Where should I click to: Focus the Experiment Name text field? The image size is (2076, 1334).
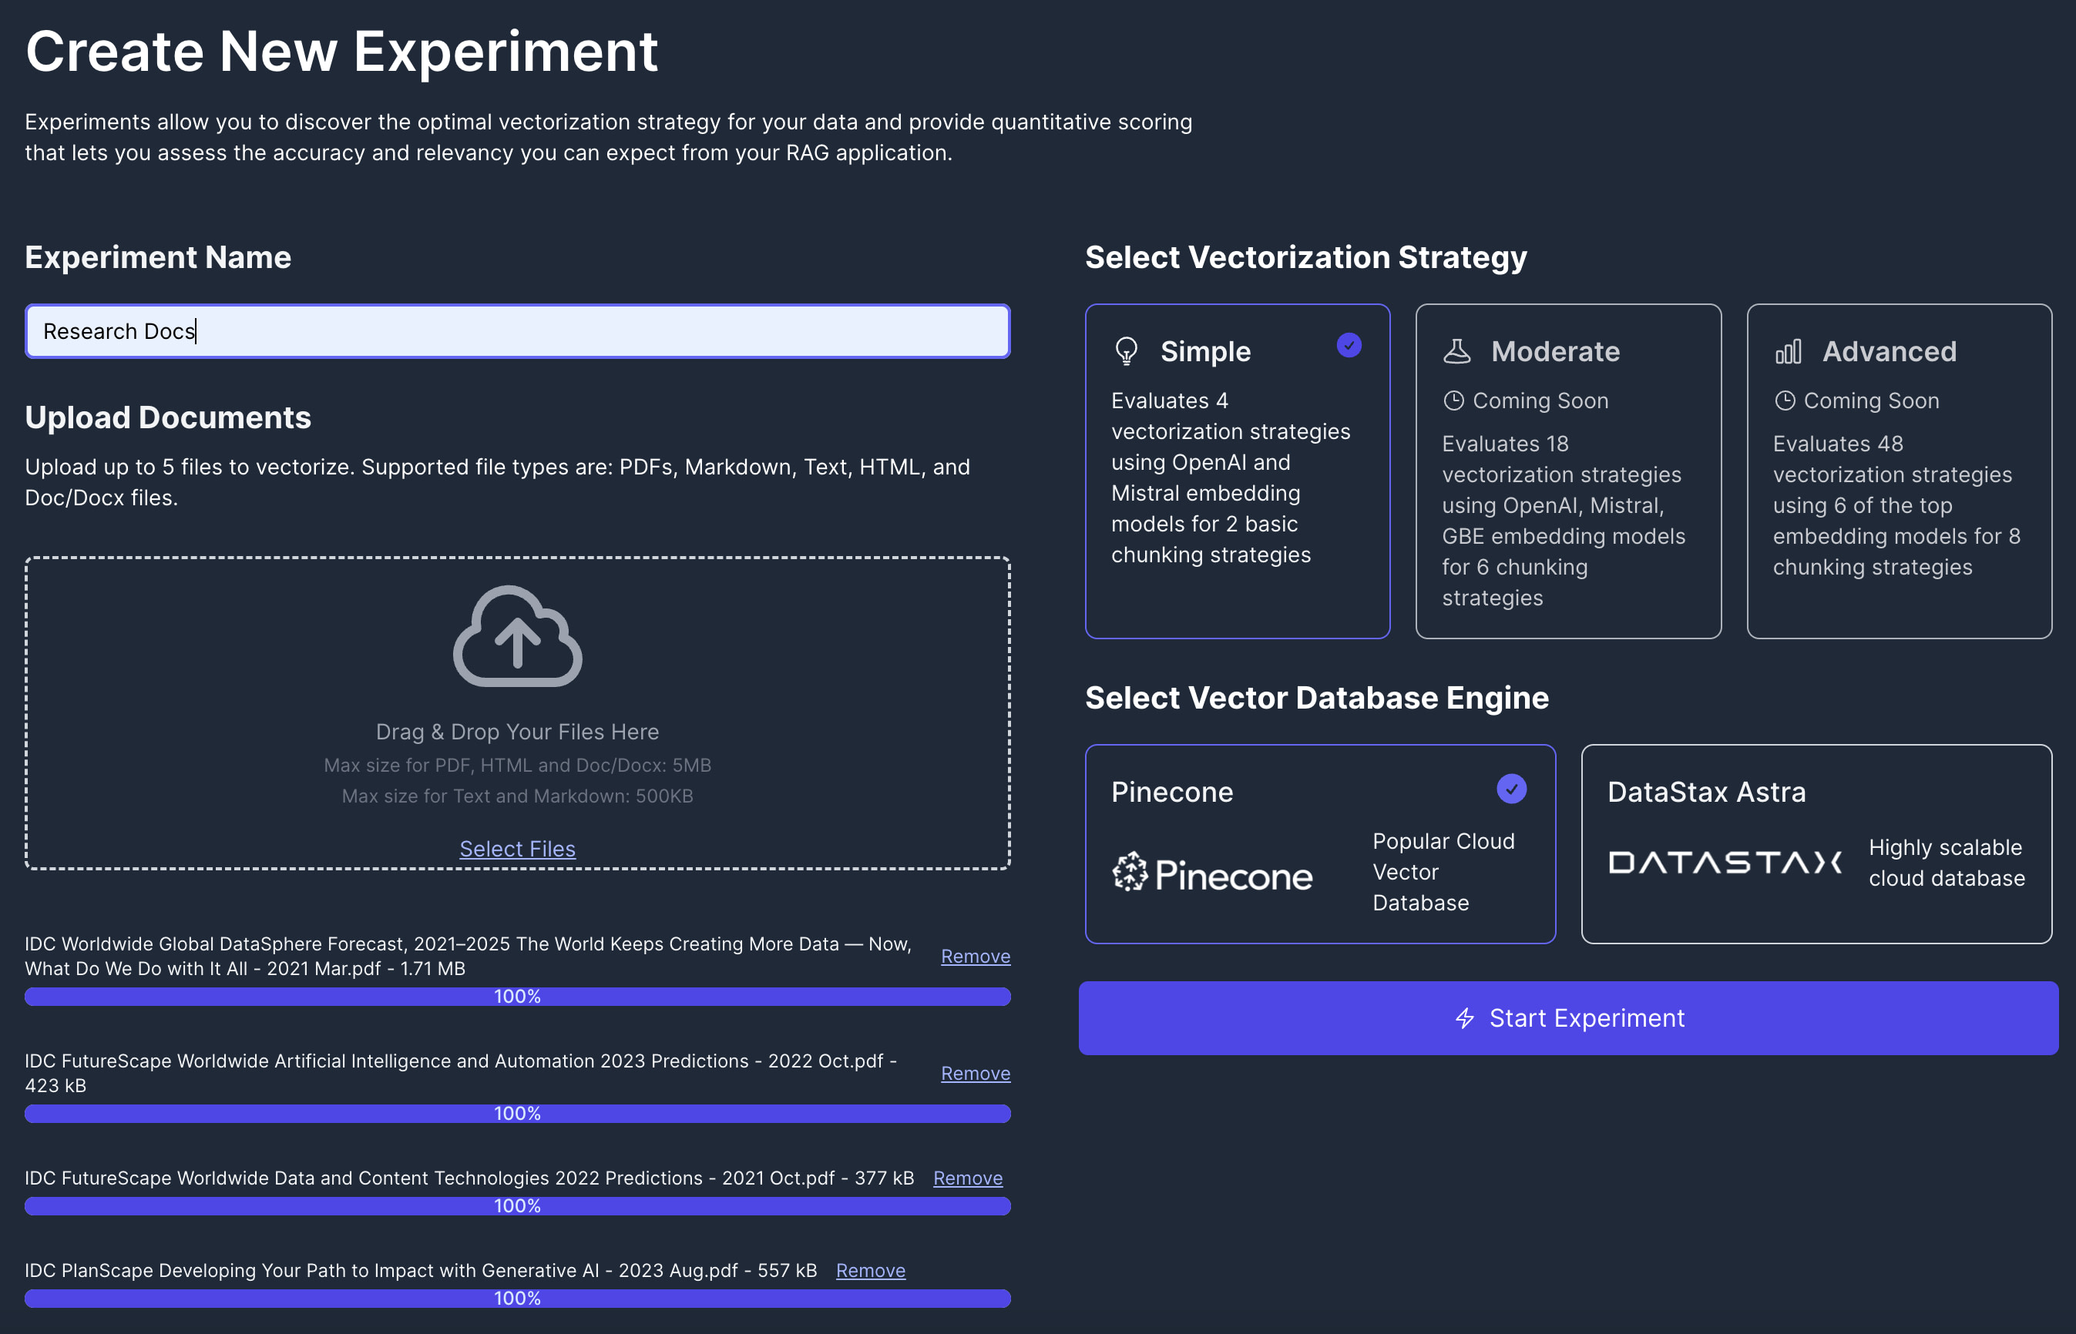[517, 331]
